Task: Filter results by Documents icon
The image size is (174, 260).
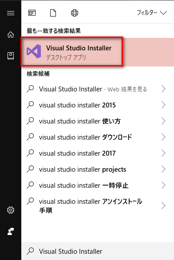Action: click(x=53, y=13)
